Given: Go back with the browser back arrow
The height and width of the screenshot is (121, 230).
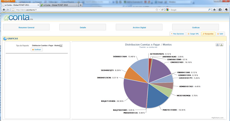Looking at the screenshot, I should click(x=4, y=10).
